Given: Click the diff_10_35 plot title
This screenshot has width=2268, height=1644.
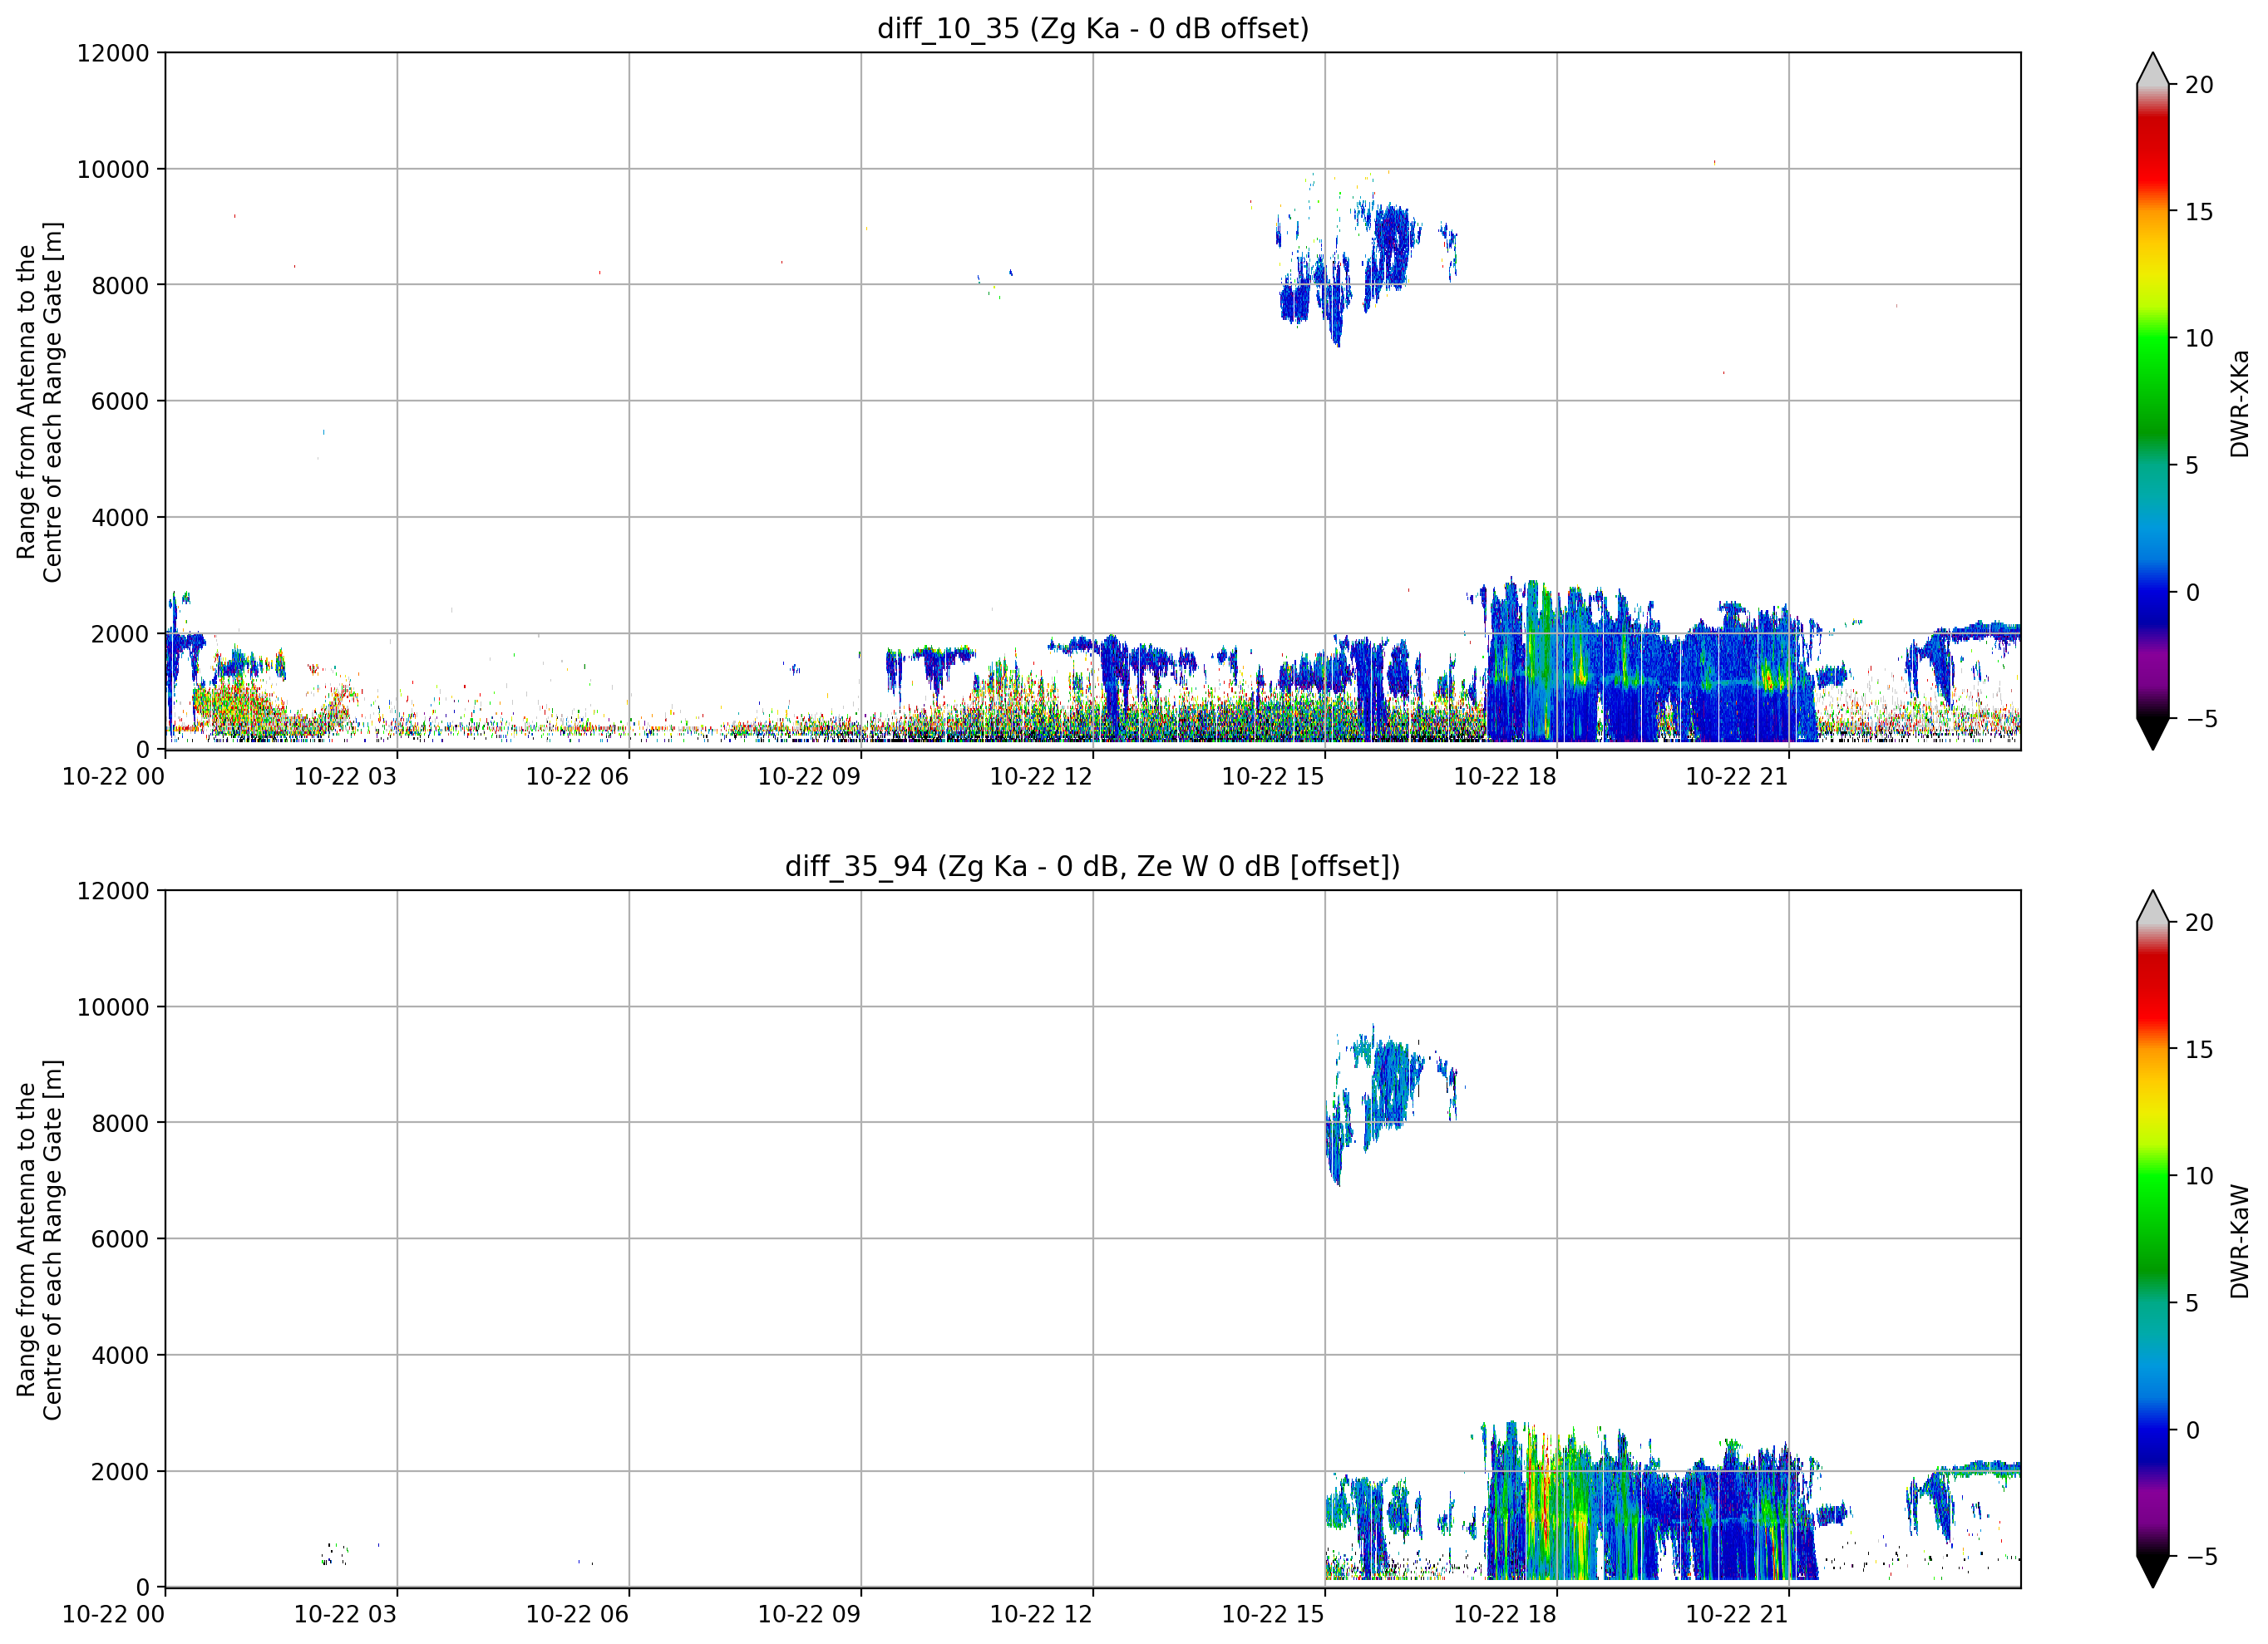Looking at the screenshot, I should pos(1093,28).
